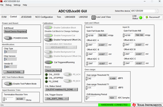This screenshot has width=163, height=107.
Task: Click Reset Device Registers button
Action: pos(15,31)
